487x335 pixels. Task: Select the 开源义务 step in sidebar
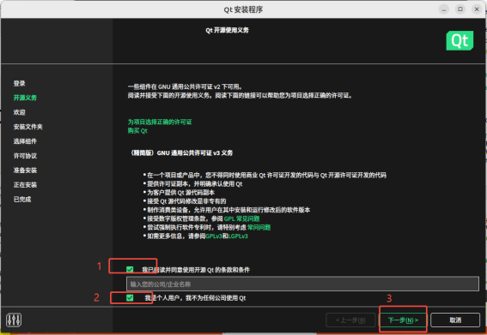point(25,98)
